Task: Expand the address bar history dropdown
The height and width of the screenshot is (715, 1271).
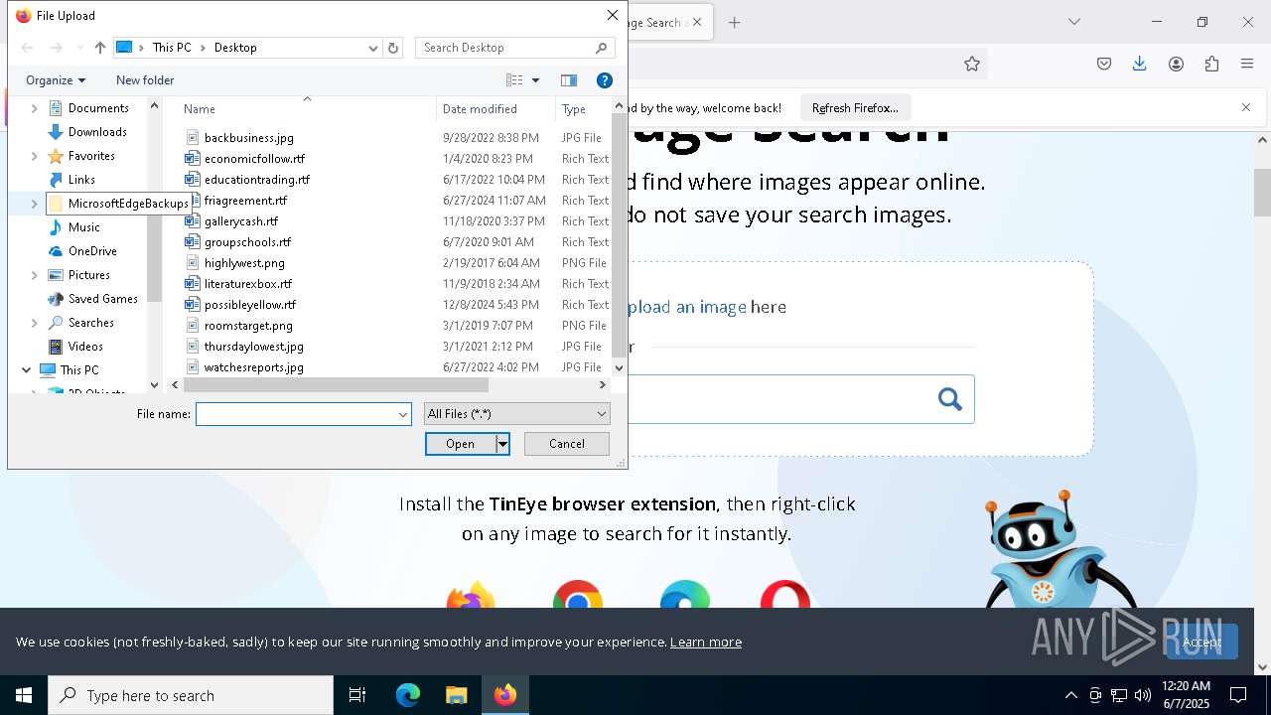Action: [373, 48]
